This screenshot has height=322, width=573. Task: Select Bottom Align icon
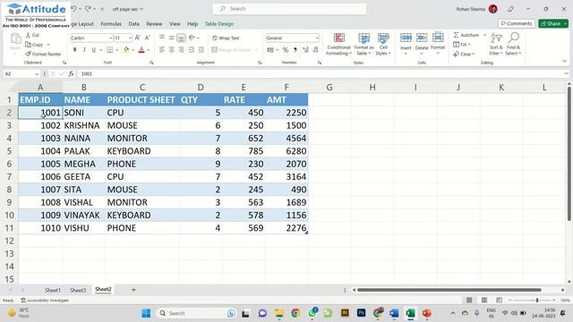[x=181, y=38]
